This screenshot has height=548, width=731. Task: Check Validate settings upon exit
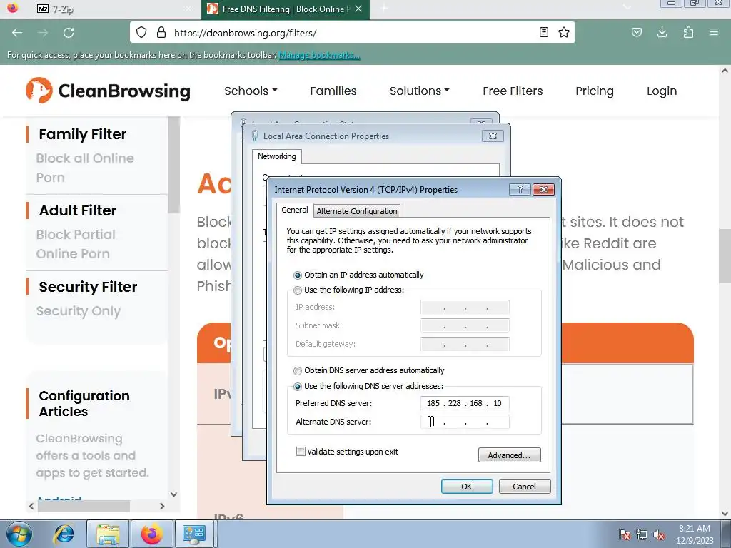(x=301, y=452)
